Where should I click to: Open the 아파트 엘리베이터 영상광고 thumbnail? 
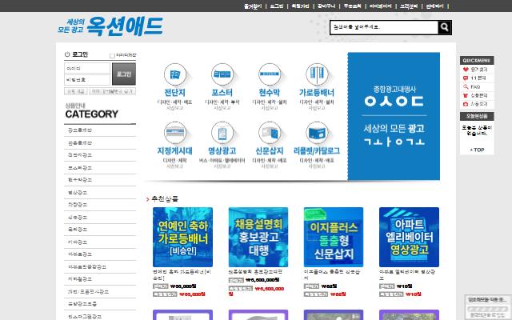click(x=409, y=237)
